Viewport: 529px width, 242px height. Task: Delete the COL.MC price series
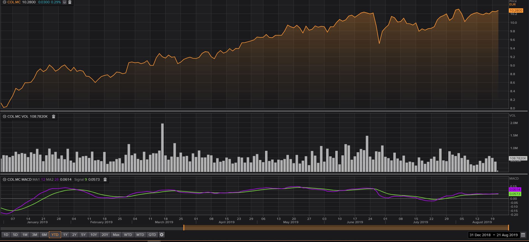70,2
